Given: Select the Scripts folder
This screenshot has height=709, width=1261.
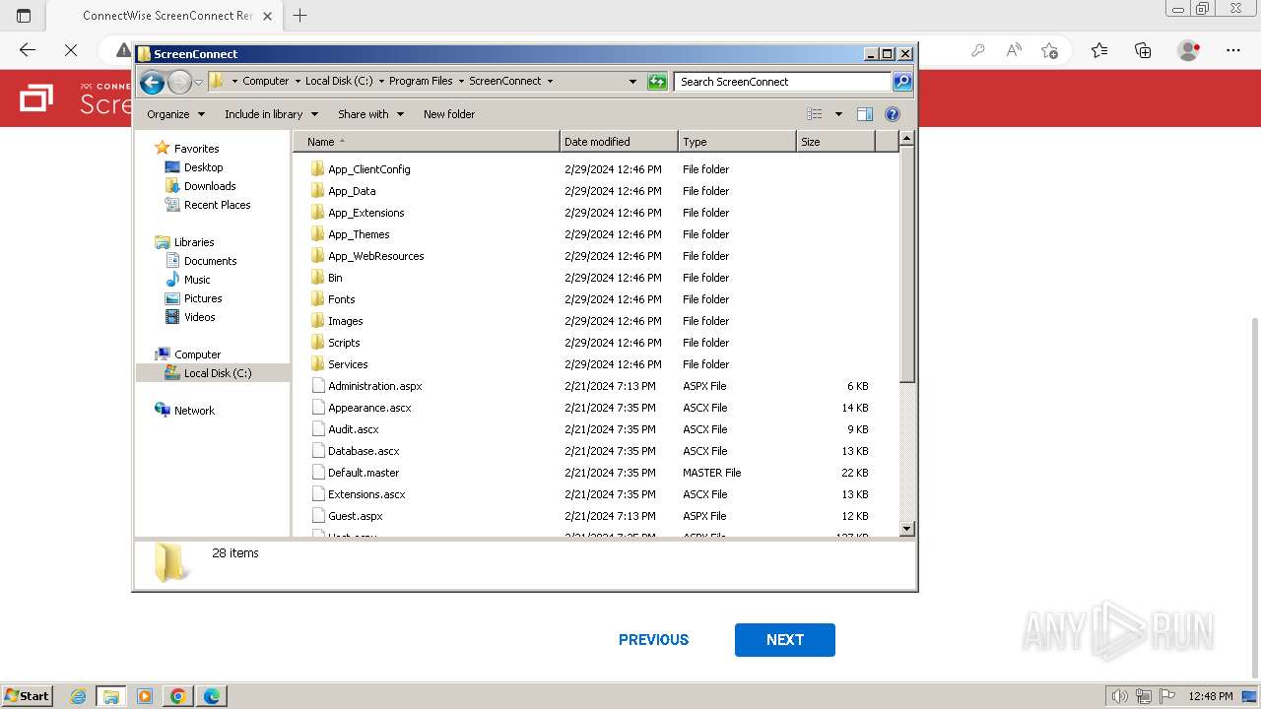Looking at the screenshot, I should pyautogui.click(x=344, y=343).
